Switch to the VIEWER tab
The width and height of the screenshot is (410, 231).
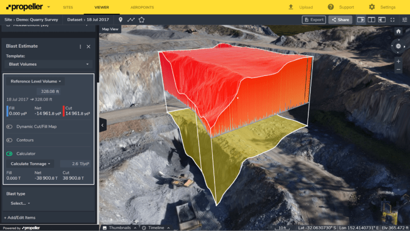pyautogui.click(x=101, y=7)
